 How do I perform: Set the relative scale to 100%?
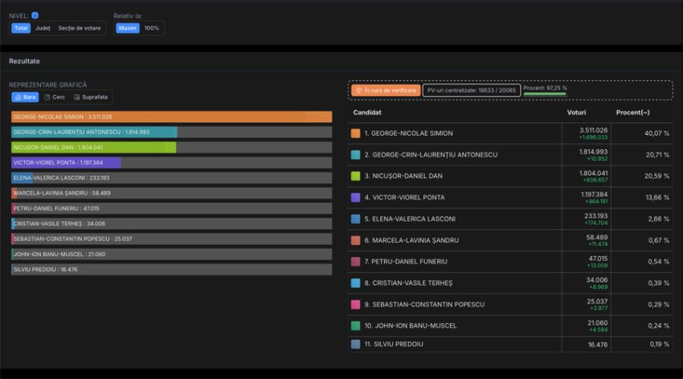pyautogui.click(x=152, y=28)
